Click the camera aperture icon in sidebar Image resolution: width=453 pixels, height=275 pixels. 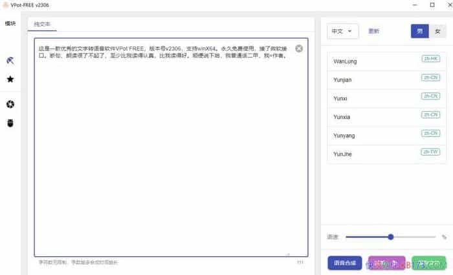tap(10, 104)
